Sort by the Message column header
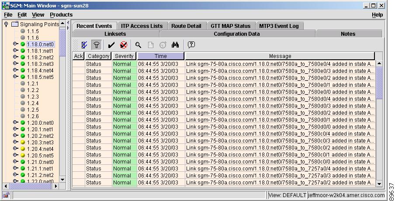 [x=280, y=56]
